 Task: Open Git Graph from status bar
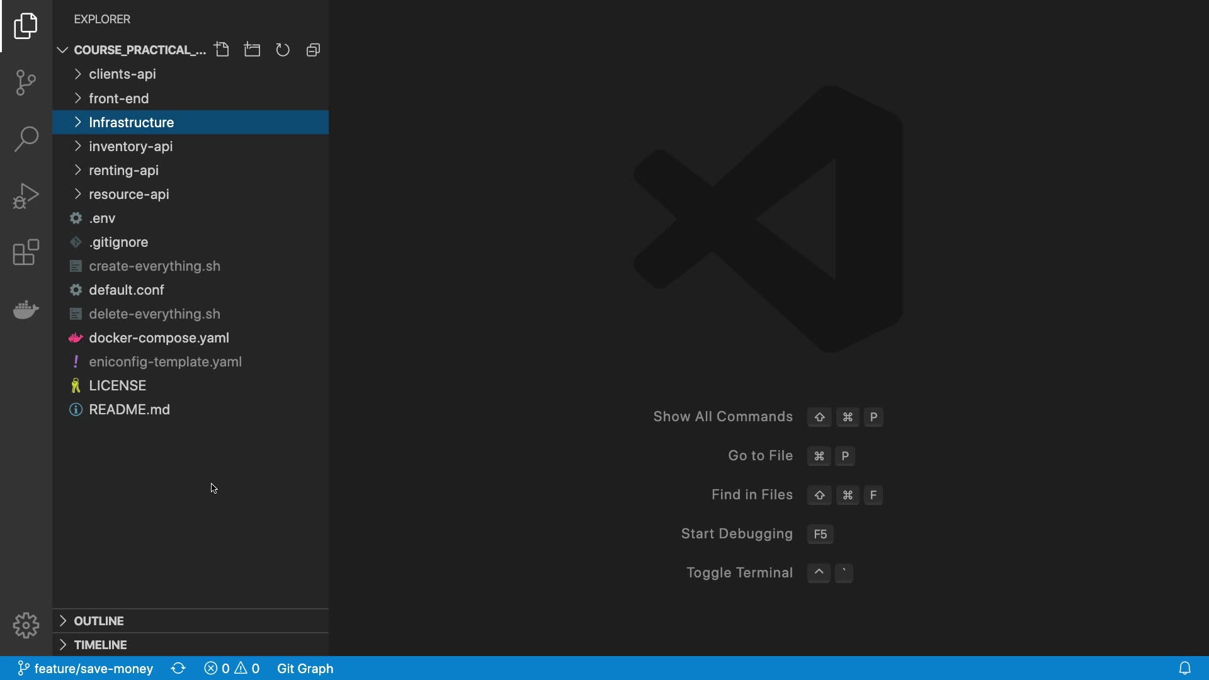click(305, 668)
